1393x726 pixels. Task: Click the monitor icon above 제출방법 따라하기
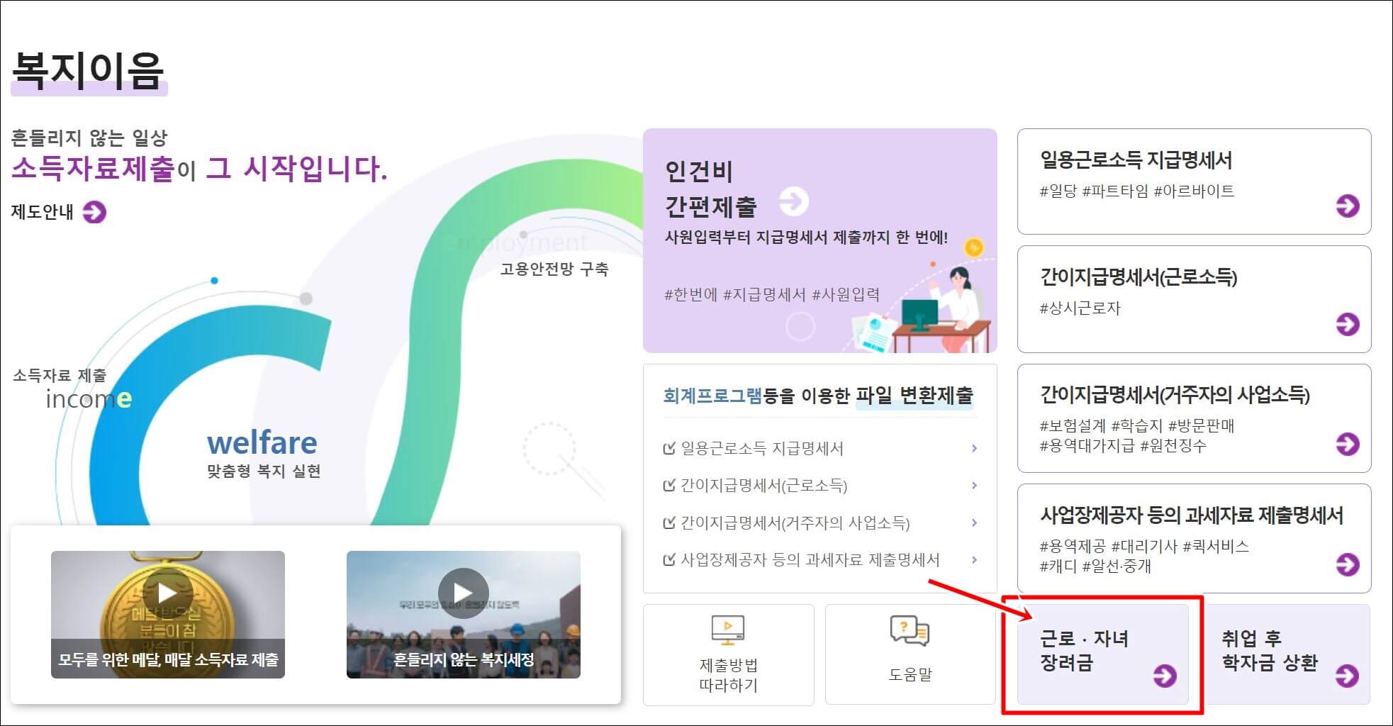728,630
